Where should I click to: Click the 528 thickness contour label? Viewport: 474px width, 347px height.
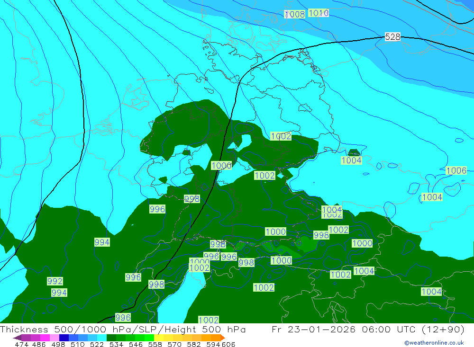(392, 37)
